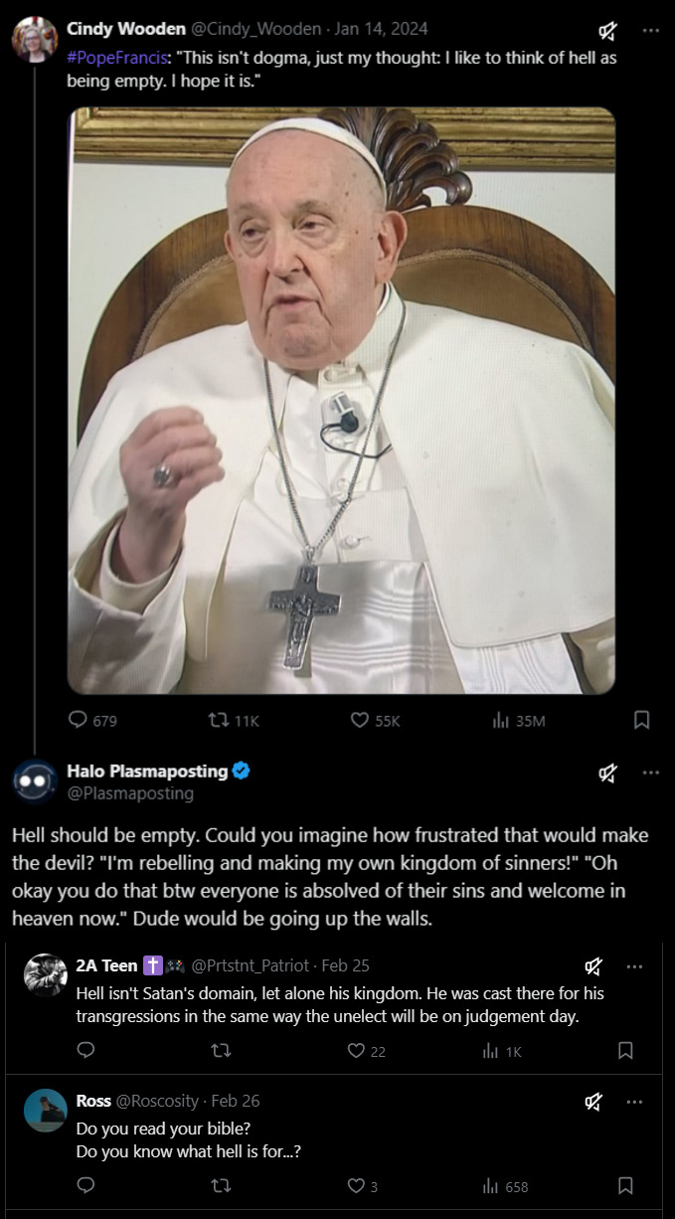This screenshot has width=675, height=1219.
Task: Toggle mute icon on Cindy Wooden's tweet
Action: tap(608, 31)
